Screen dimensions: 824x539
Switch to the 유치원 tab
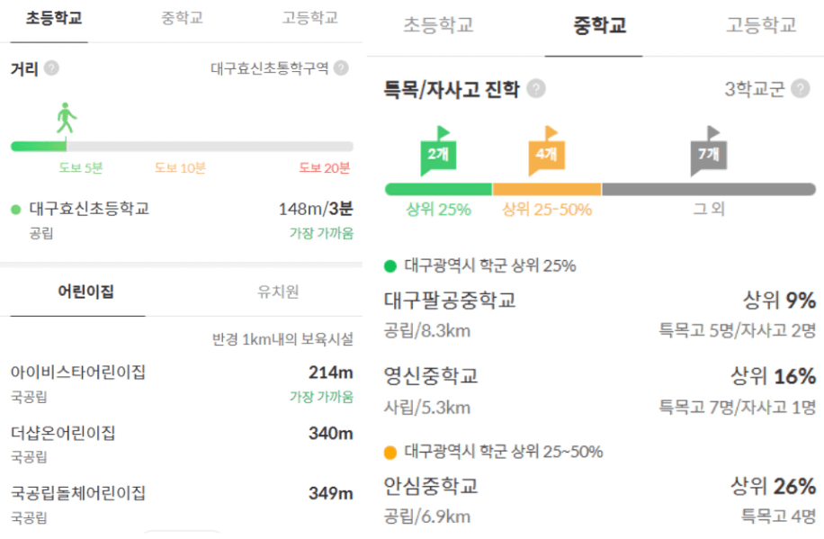pos(278,292)
